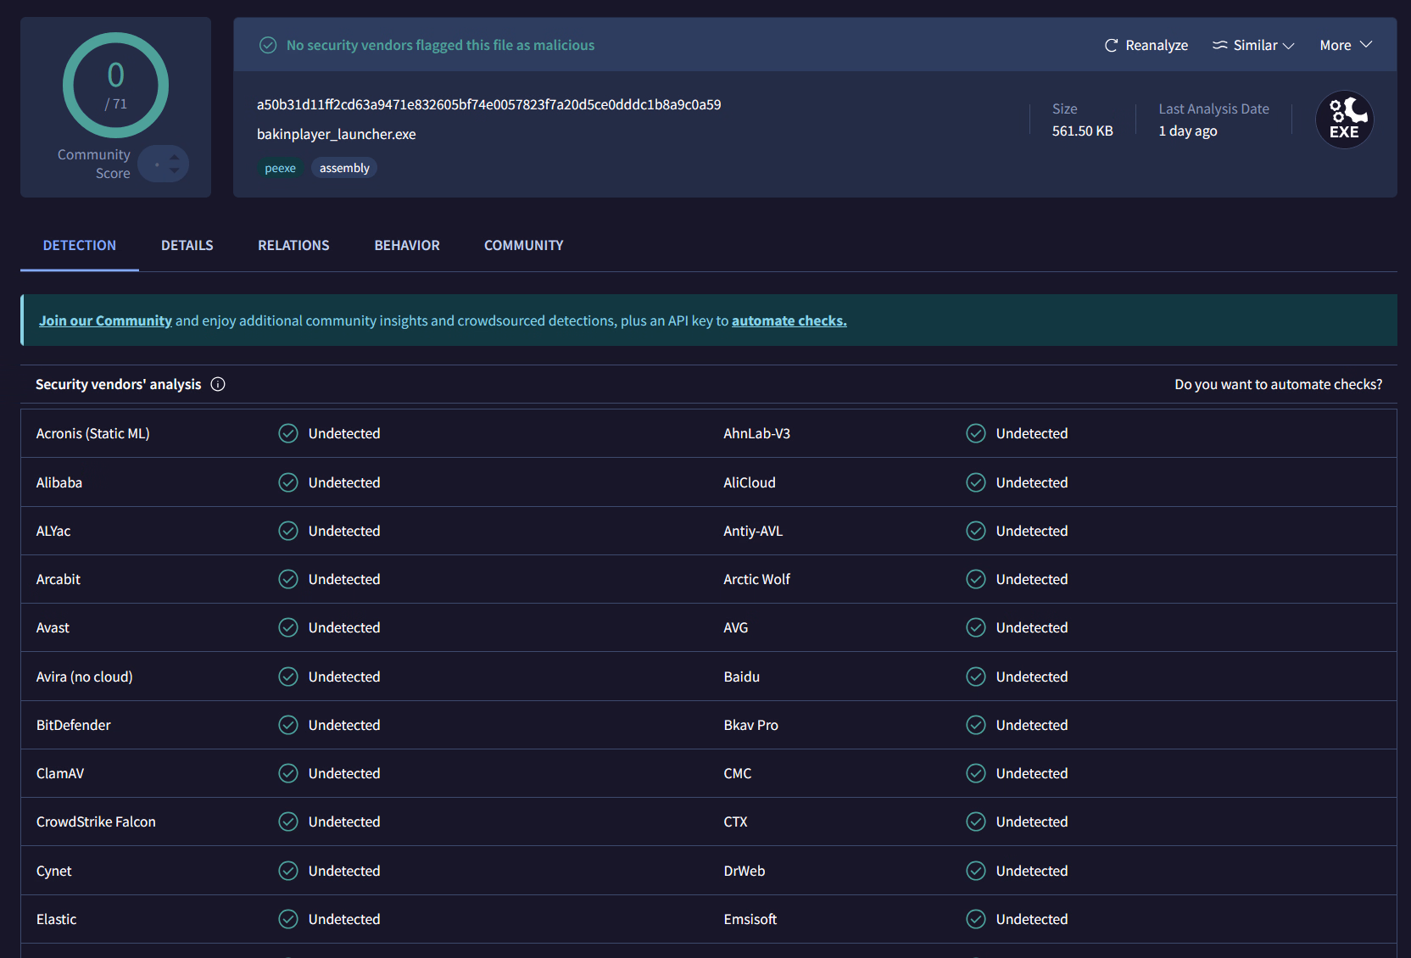Click the filename bakinplayer_launcher.exe

pos(337,134)
